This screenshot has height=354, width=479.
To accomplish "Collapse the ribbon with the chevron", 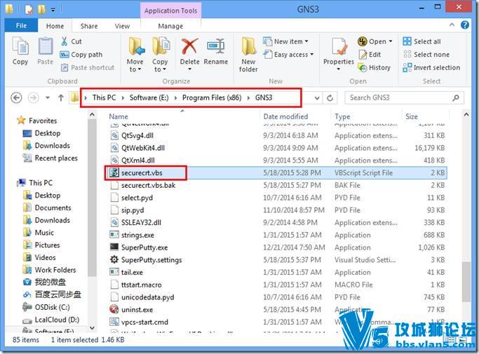I will pos(452,25).
